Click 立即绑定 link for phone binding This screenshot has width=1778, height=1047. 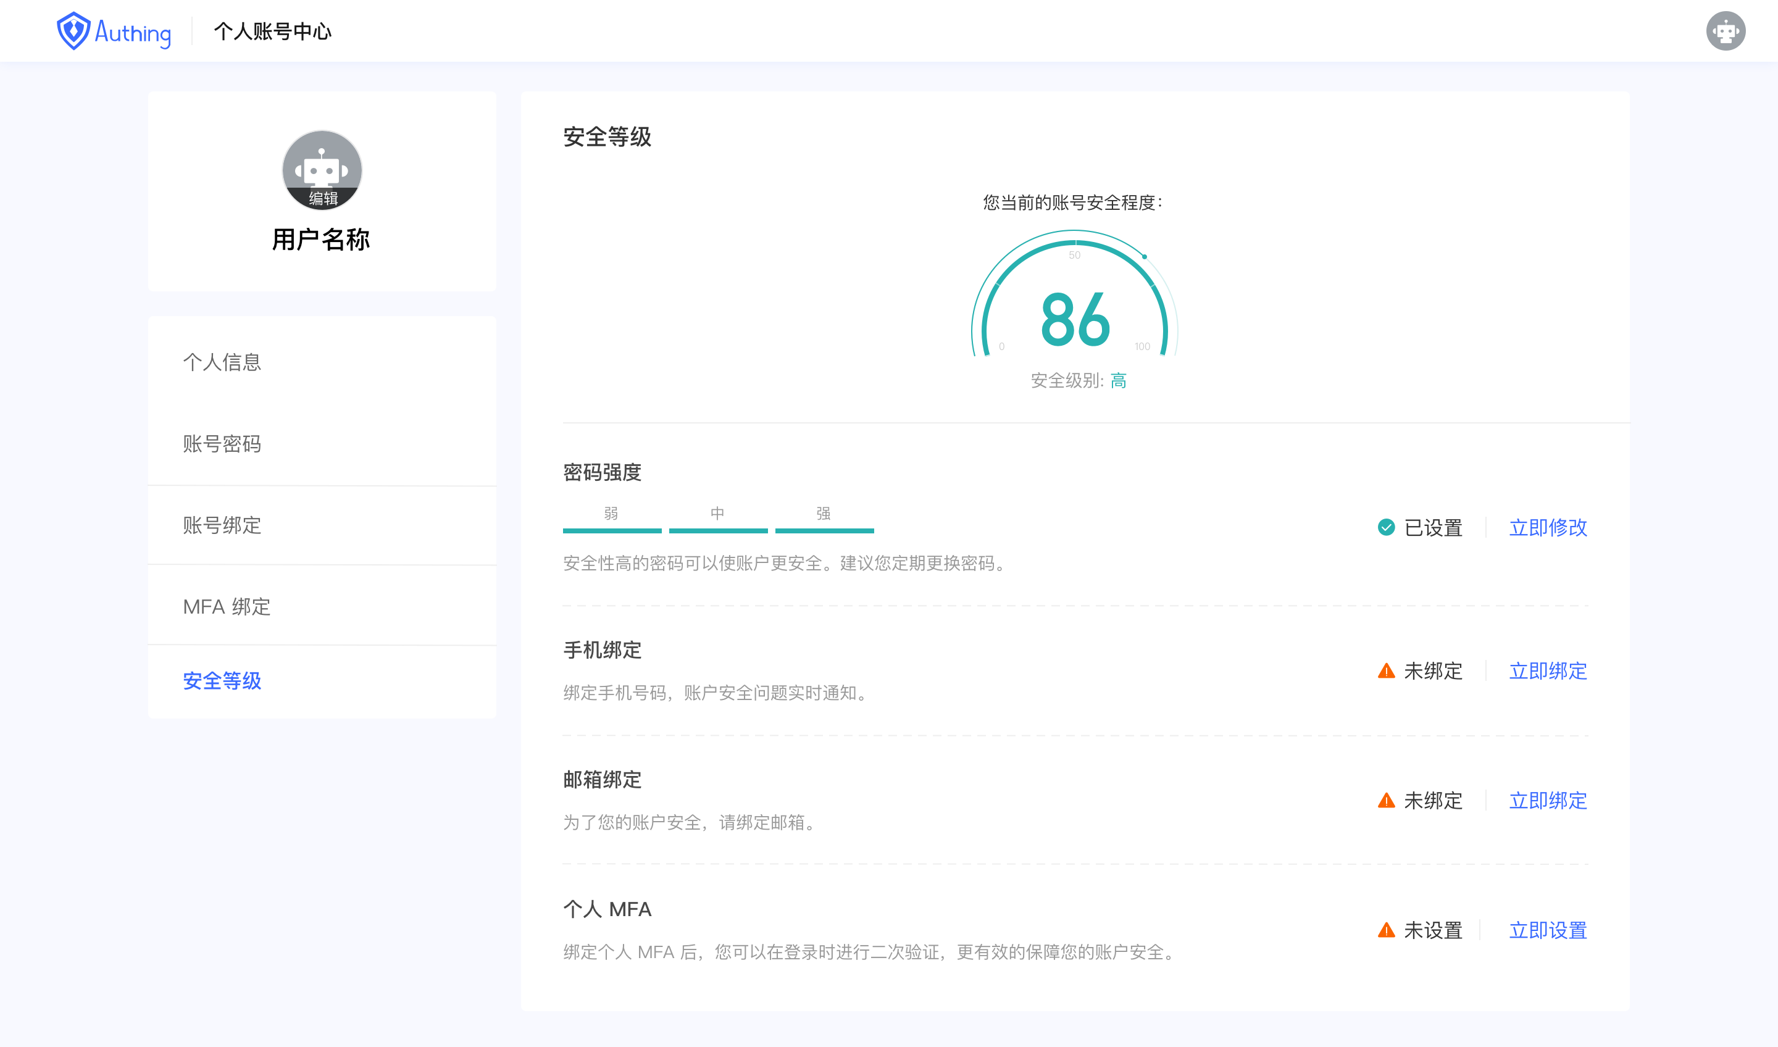pos(1547,671)
